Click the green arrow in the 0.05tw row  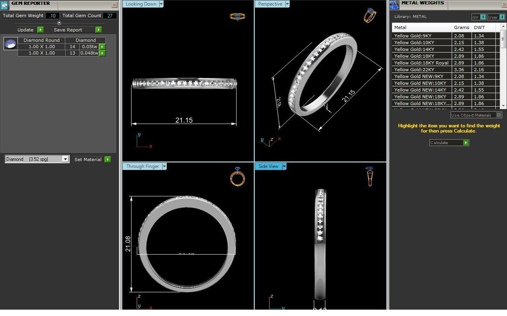(102, 47)
